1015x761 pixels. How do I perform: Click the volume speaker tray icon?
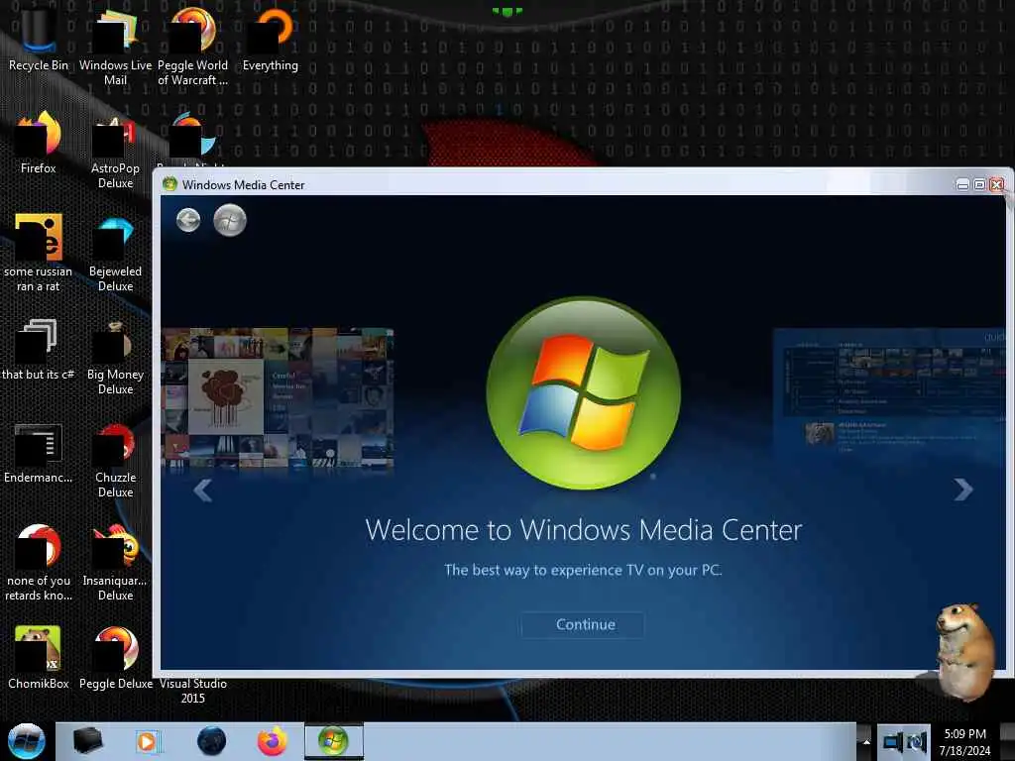click(x=917, y=742)
